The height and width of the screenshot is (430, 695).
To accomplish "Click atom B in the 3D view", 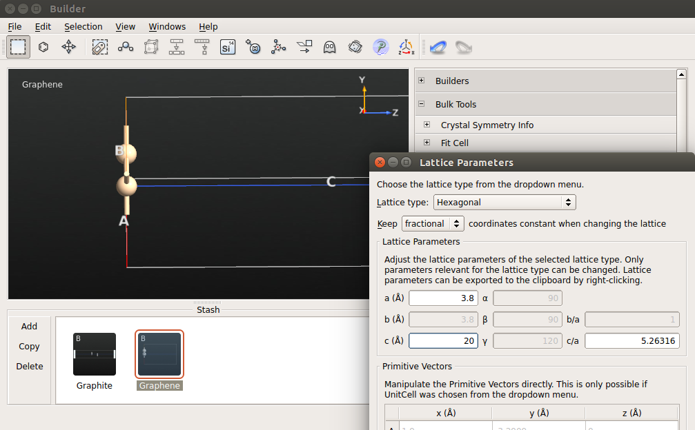I will point(126,154).
